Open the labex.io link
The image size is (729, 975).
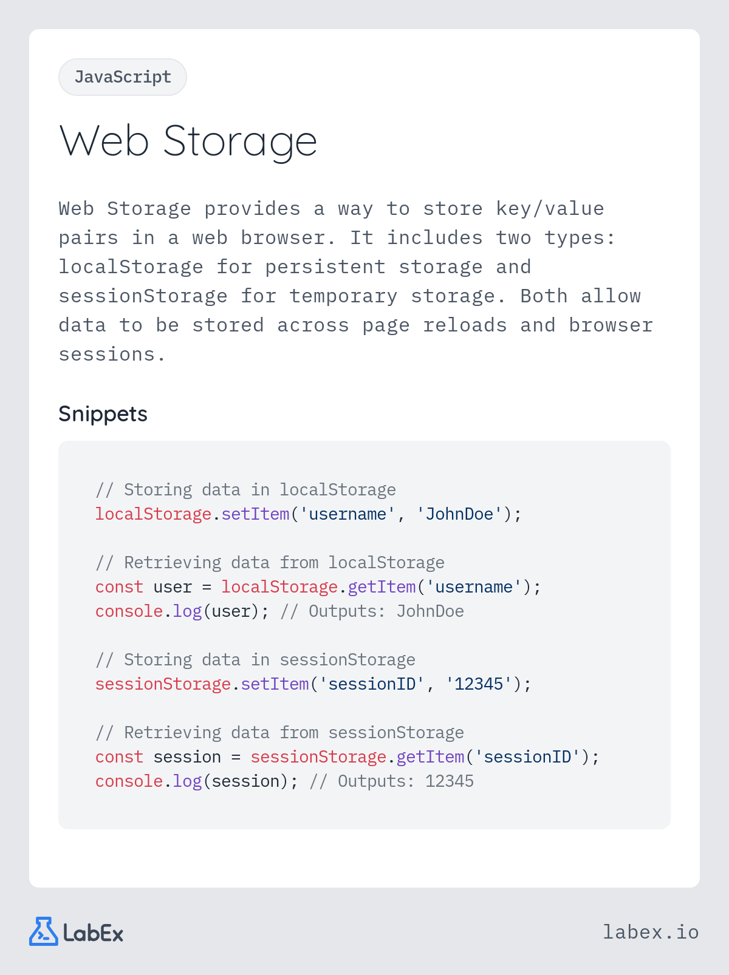click(651, 932)
